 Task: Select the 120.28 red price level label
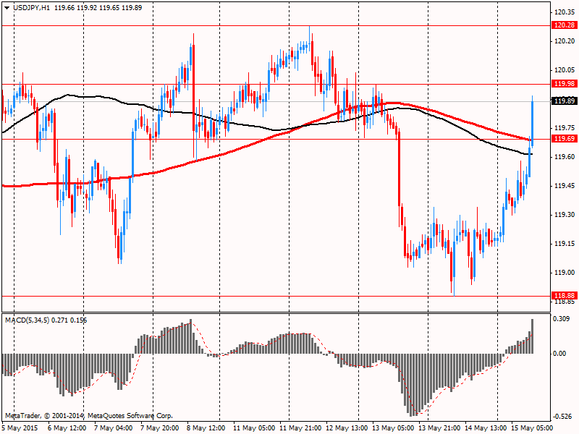(x=565, y=25)
